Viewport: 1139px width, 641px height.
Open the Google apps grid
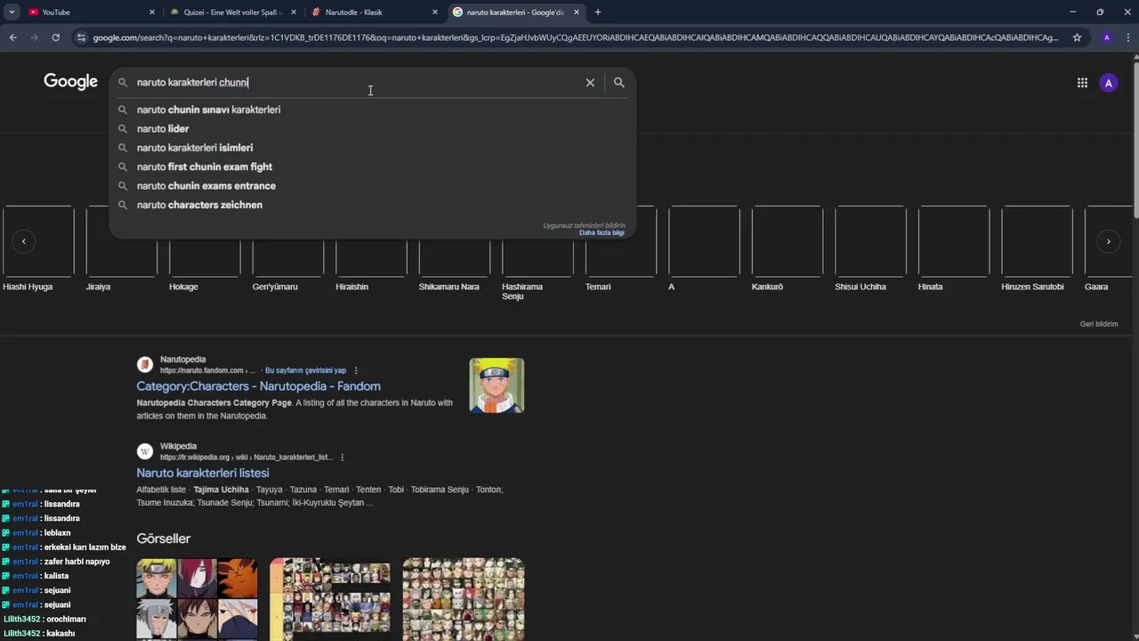[1082, 83]
